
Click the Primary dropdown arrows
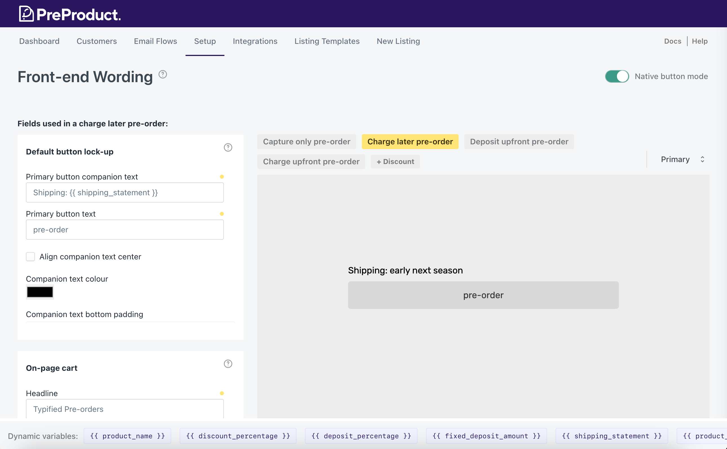pos(702,160)
